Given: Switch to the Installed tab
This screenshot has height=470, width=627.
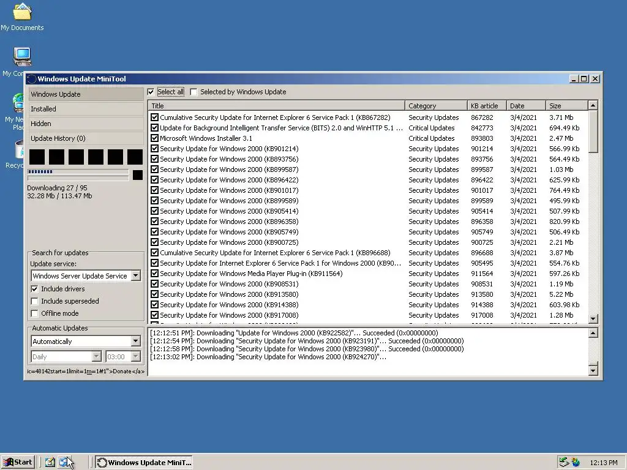Looking at the screenshot, I should (x=86, y=109).
